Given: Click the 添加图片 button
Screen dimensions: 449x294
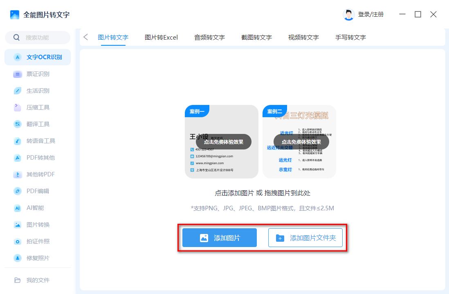Looking at the screenshot, I should 220,238.
